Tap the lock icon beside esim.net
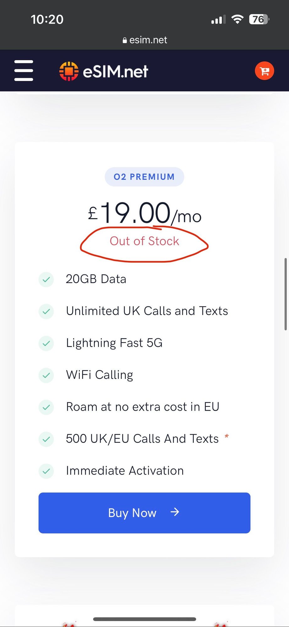Image resolution: width=289 pixels, height=627 pixels. point(125,40)
